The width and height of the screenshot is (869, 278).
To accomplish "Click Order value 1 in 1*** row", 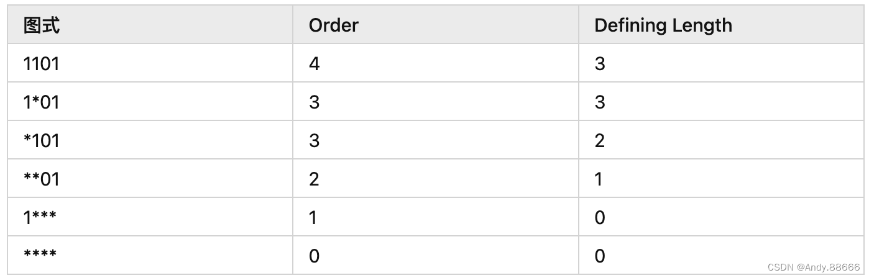I will pyautogui.click(x=313, y=217).
